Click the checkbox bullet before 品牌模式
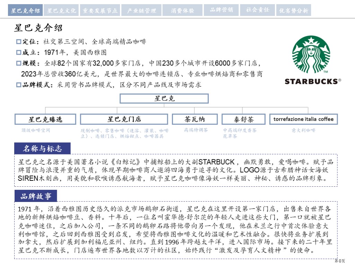The width and height of the screenshot is (355, 266). point(19,85)
